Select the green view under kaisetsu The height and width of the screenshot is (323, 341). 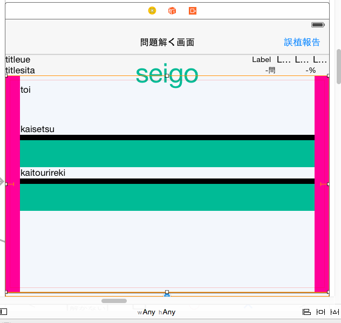(167, 154)
